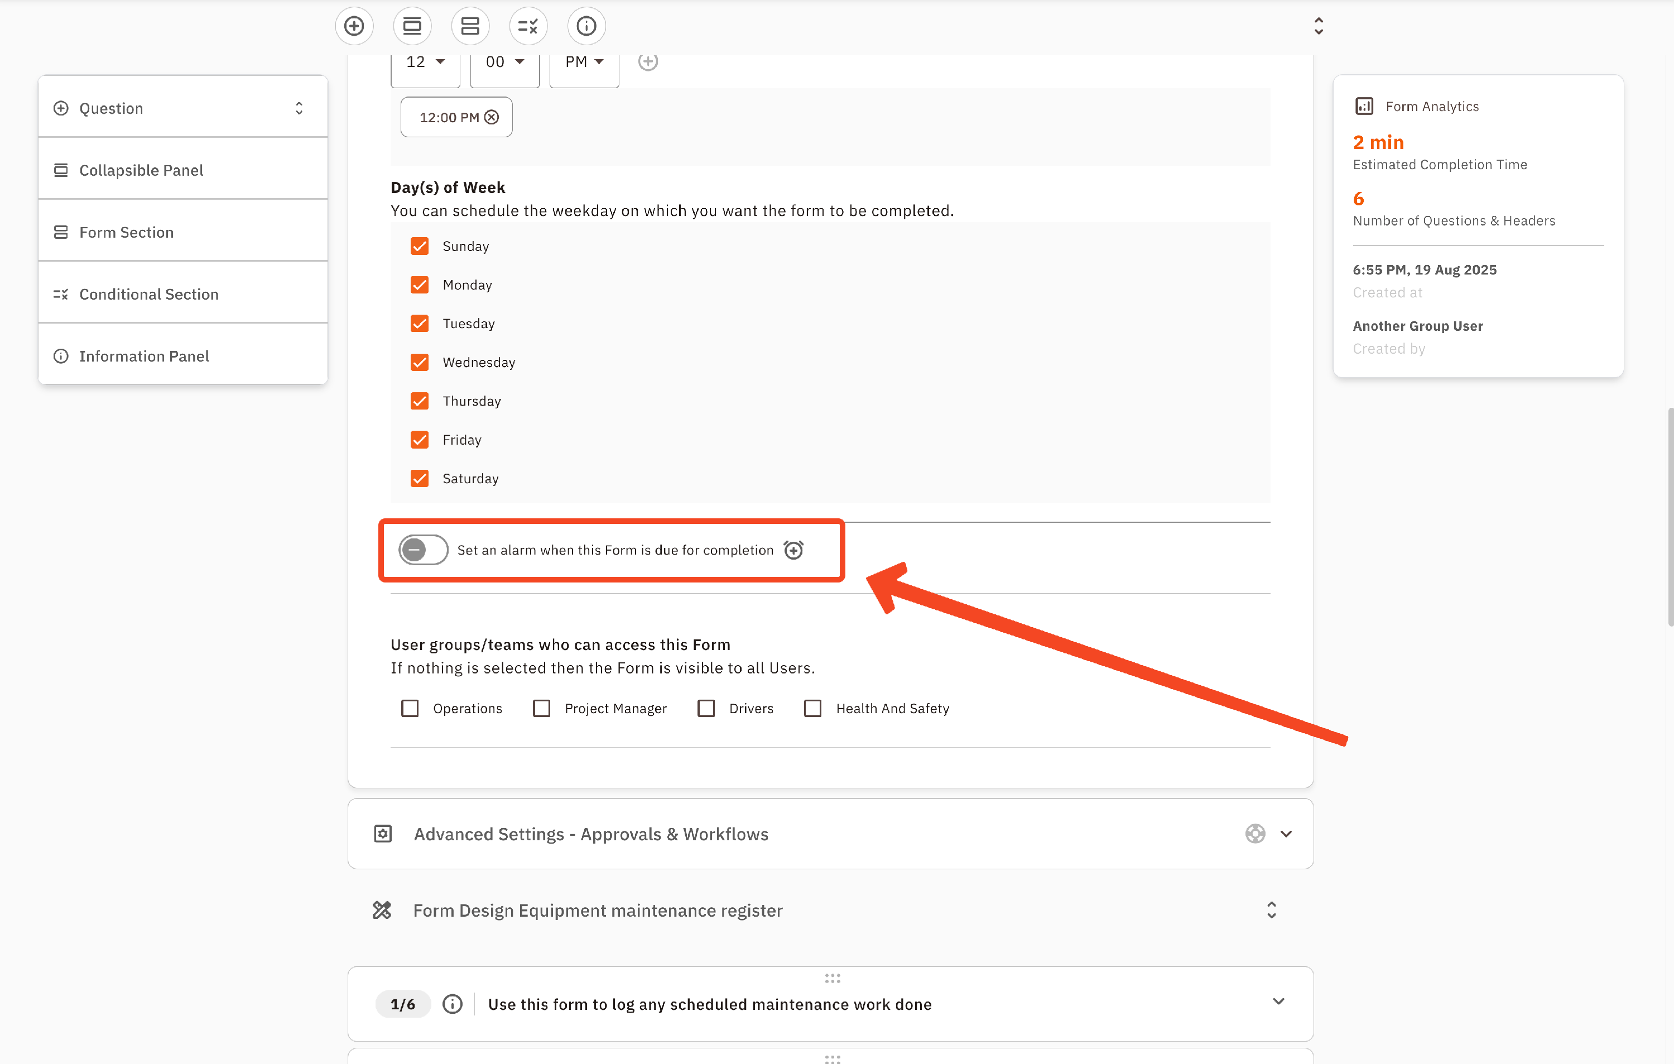The width and height of the screenshot is (1674, 1064).
Task: Click the alarm clock plus icon
Action: point(794,550)
